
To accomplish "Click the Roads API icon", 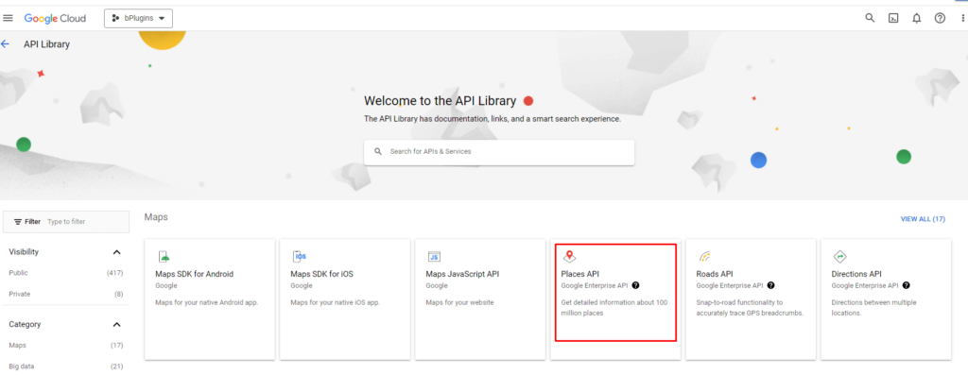I will [704, 257].
